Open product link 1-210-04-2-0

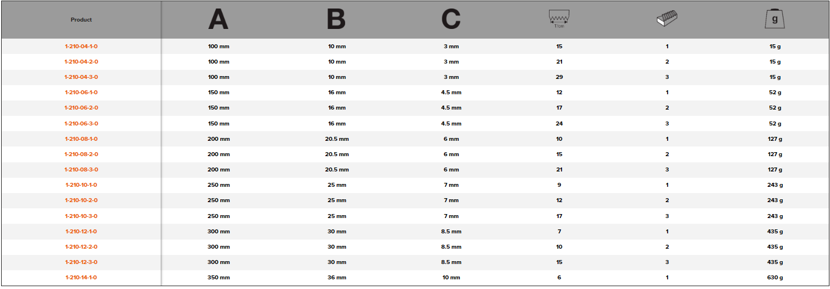pyautogui.click(x=81, y=62)
